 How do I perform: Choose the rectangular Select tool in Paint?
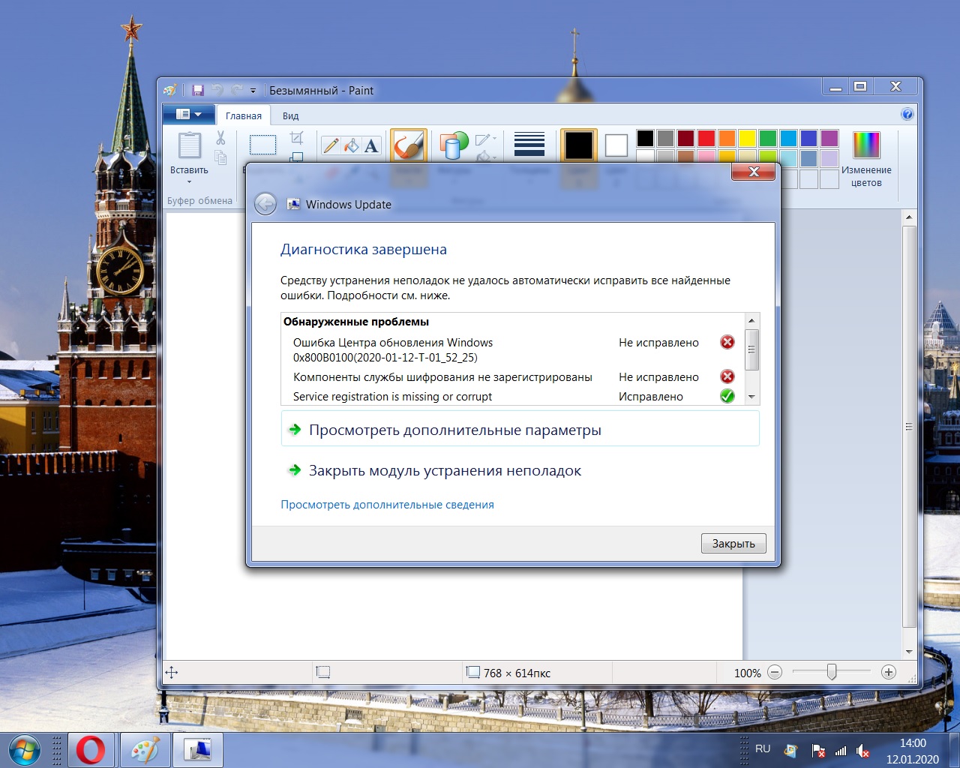click(x=262, y=145)
